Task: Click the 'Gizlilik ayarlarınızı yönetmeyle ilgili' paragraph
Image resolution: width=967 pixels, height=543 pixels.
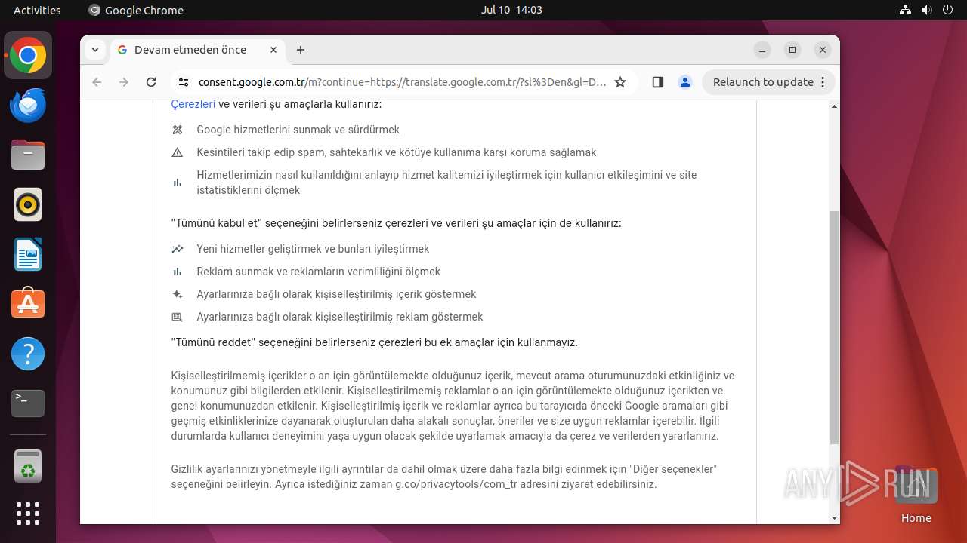Action: 444,477
